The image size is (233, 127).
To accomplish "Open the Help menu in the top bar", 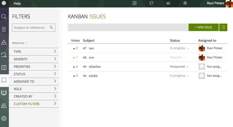I will (x=17, y=3).
